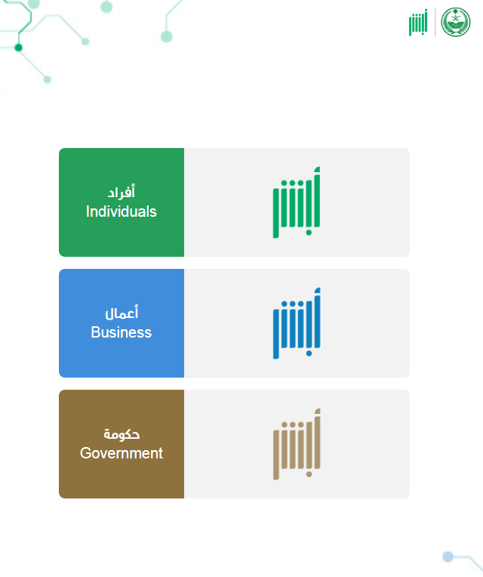Select the blue Absher Business logo
The image size is (483, 577).
[x=297, y=323]
